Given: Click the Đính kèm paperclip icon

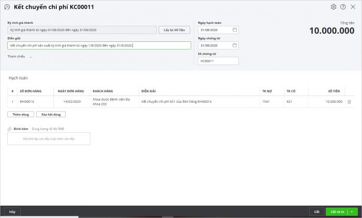Looking at the screenshot, I should [x=10, y=129].
